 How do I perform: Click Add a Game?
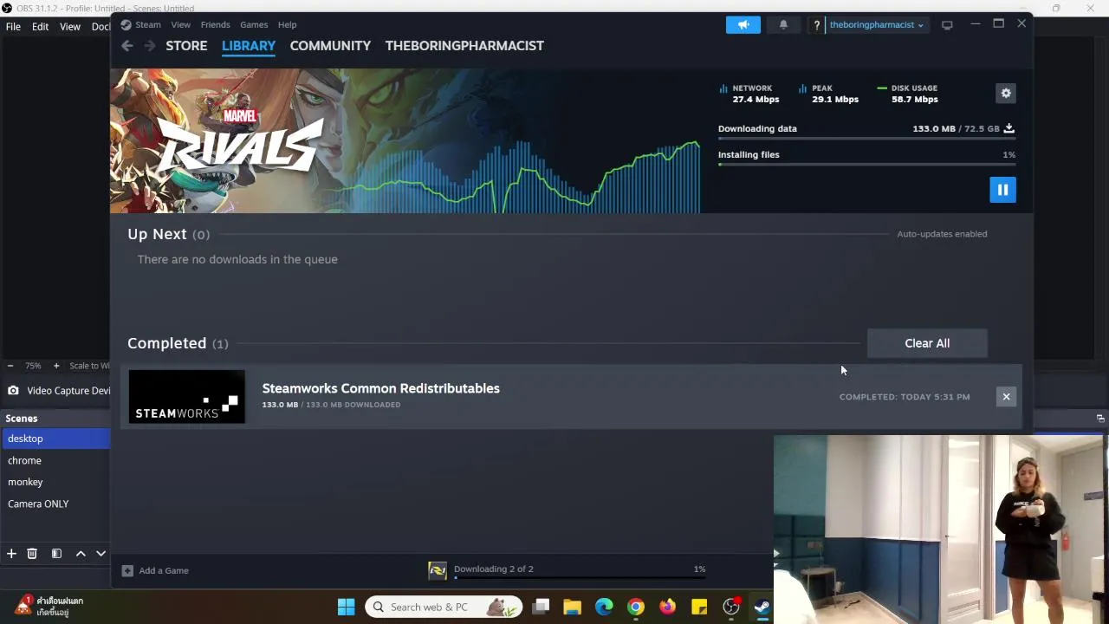coord(164,570)
